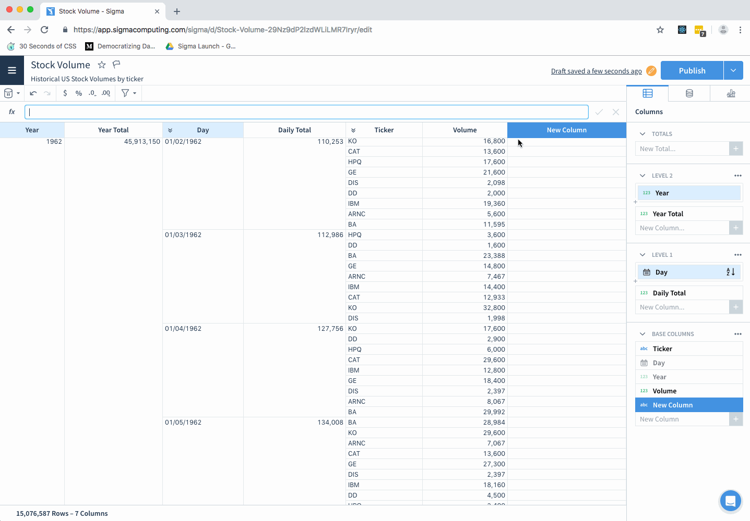Switch to the Columns panel tab
Viewport: 750px width, 521px height.
pyautogui.click(x=648, y=93)
